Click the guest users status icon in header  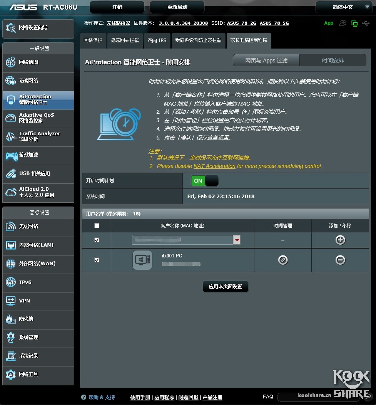pyautogui.click(x=343, y=23)
